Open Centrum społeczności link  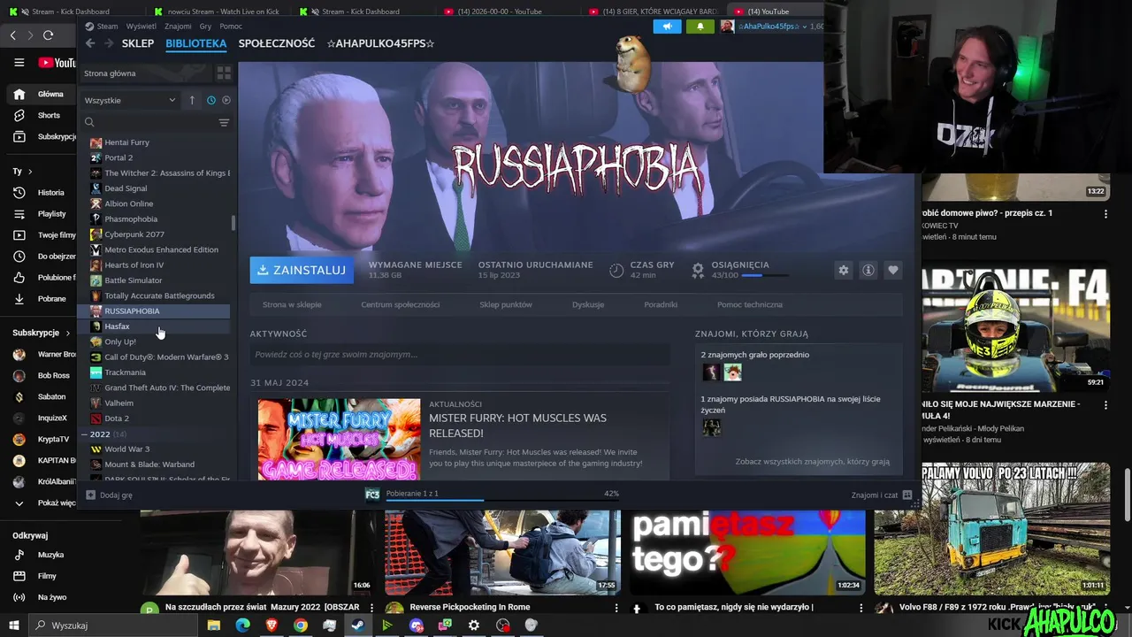point(401,304)
